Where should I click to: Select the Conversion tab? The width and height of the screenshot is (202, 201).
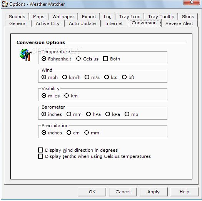click(144, 23)
